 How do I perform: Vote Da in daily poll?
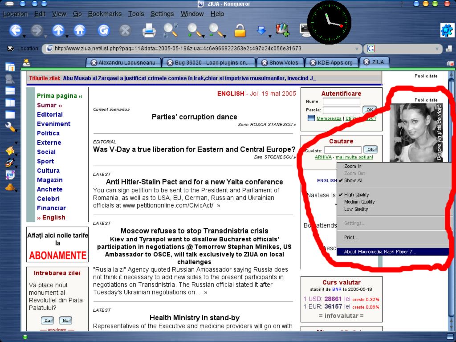47,321
